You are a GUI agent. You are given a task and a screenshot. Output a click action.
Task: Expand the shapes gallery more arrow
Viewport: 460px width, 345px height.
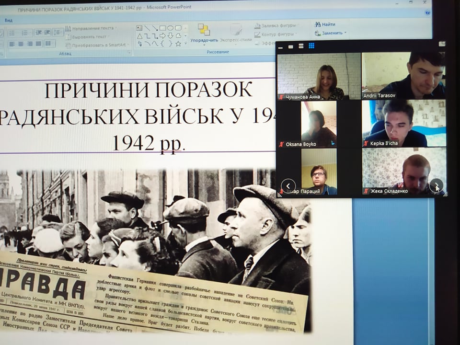click(185, 44)
